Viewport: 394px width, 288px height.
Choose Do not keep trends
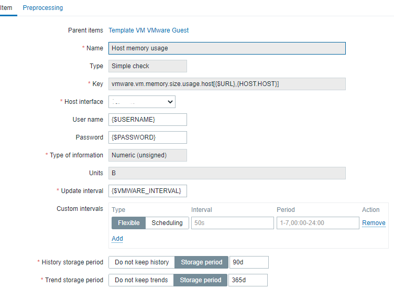click(141, 280)
